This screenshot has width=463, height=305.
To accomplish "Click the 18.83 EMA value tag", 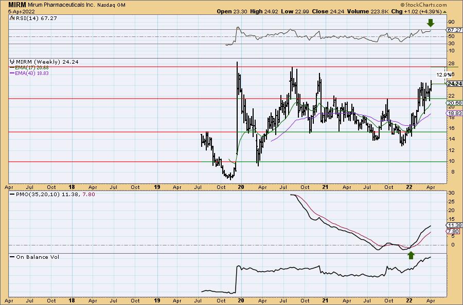I will tap(454, 113).
